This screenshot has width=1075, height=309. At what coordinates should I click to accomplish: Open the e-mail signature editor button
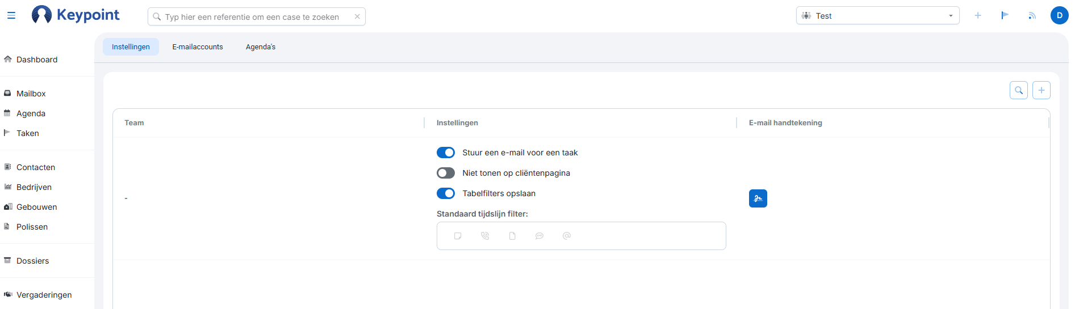pyautogui.click(x=758, y=198)
